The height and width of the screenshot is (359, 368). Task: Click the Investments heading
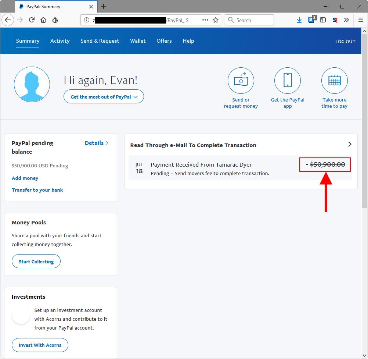(28, 297)
